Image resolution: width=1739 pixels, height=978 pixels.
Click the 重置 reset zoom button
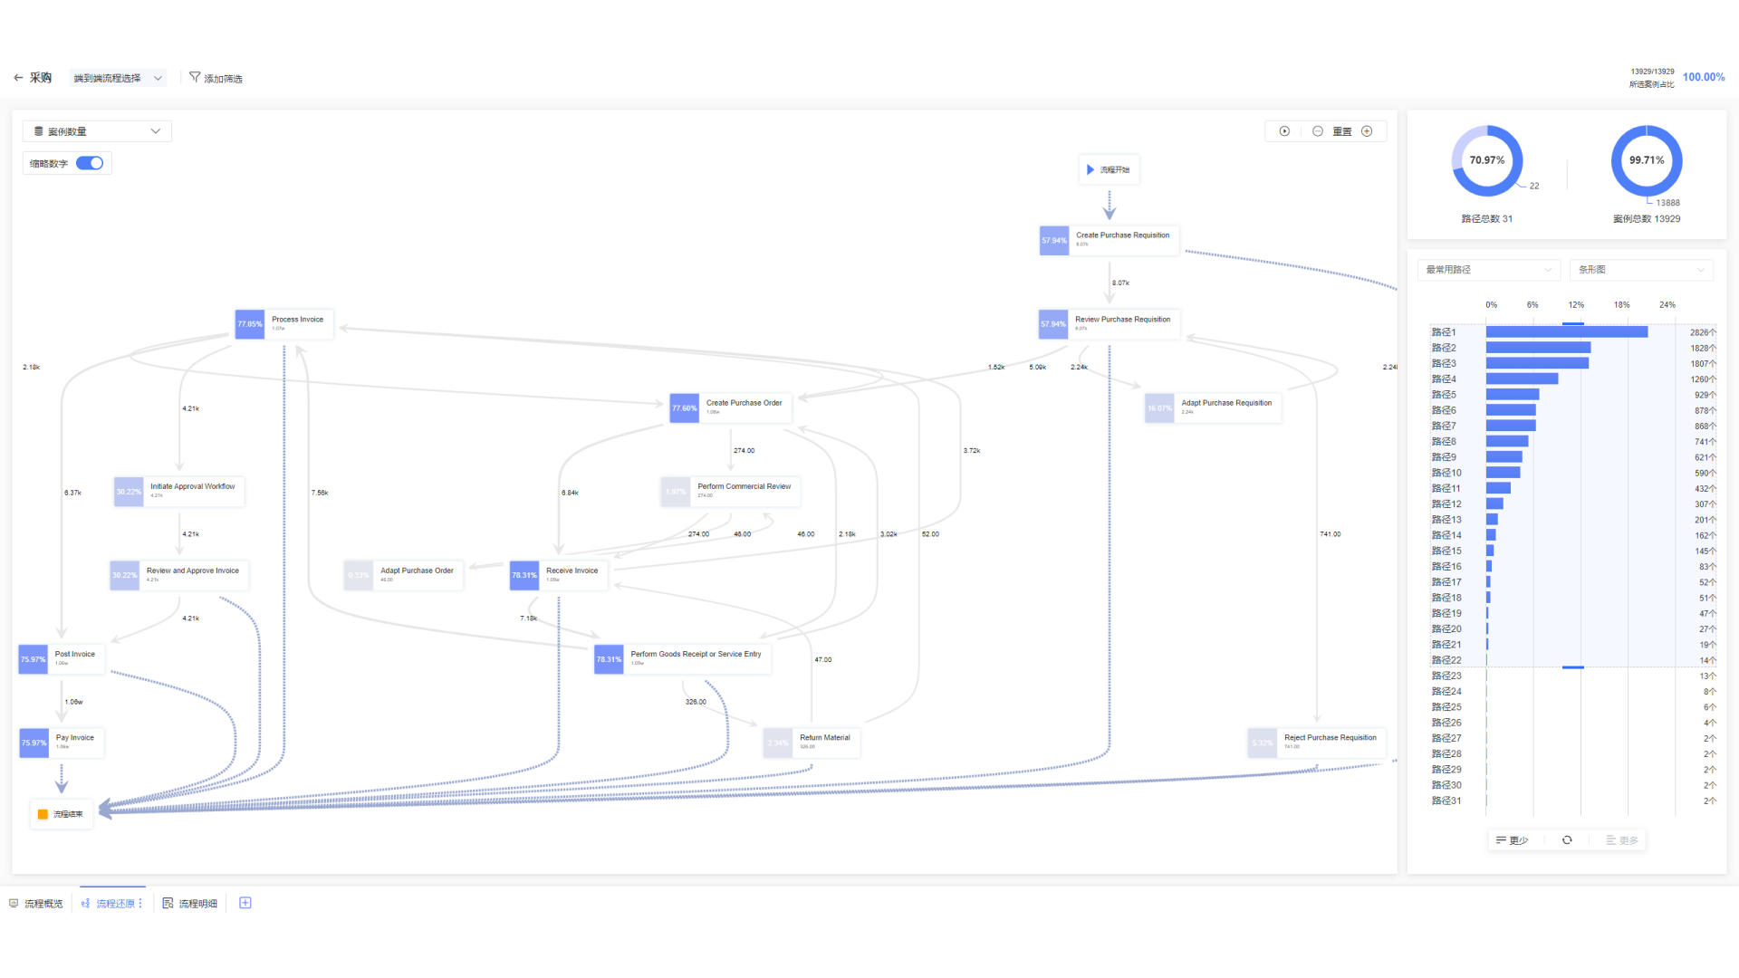[x=1342, y=131]
